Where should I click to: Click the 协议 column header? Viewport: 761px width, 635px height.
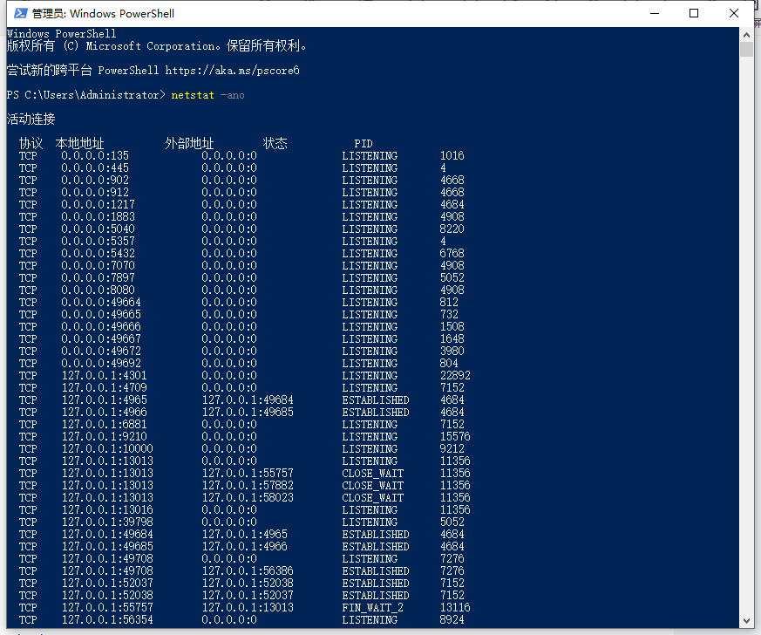coord(31,144)
